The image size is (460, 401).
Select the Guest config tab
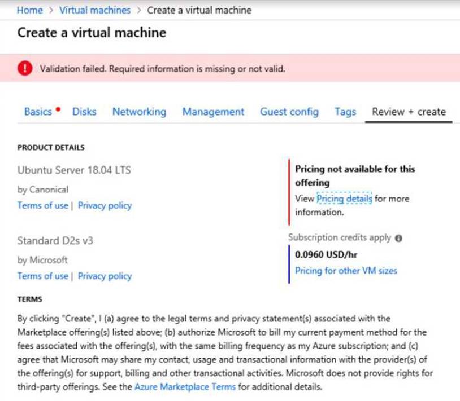[x=289, y=112]
